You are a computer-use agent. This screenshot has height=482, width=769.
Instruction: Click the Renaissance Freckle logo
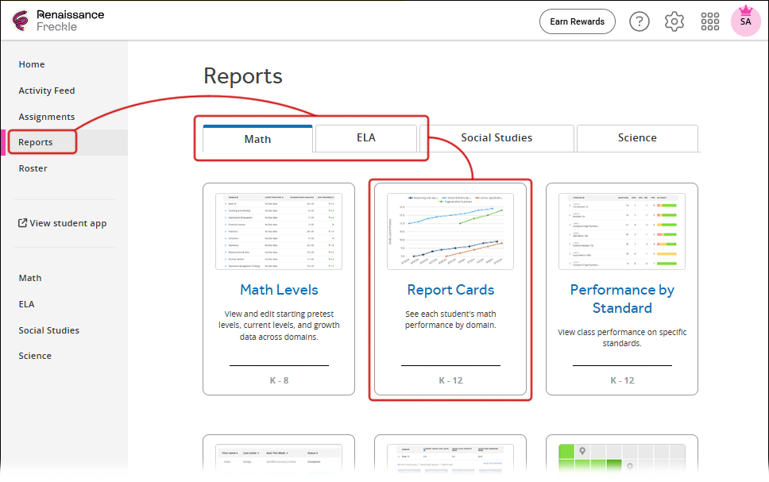[x=58, y=21]
